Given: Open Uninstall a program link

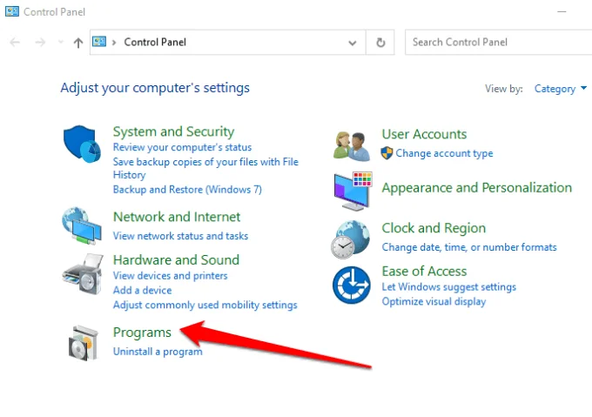Looking at the screenshot, I should [x=158, y=352].
